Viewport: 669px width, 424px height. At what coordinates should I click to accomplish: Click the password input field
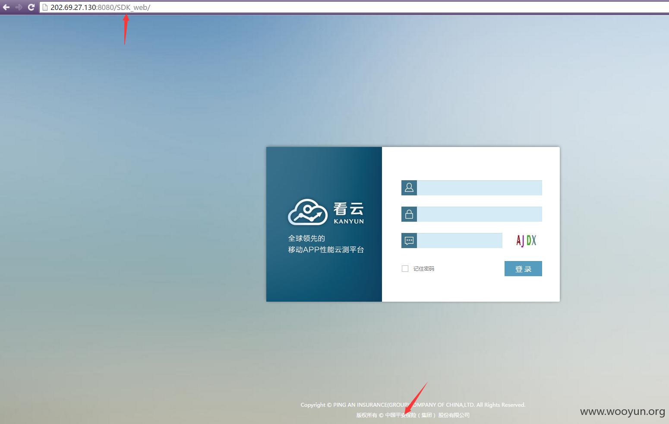pyautogui.click(x=480, y=214)
